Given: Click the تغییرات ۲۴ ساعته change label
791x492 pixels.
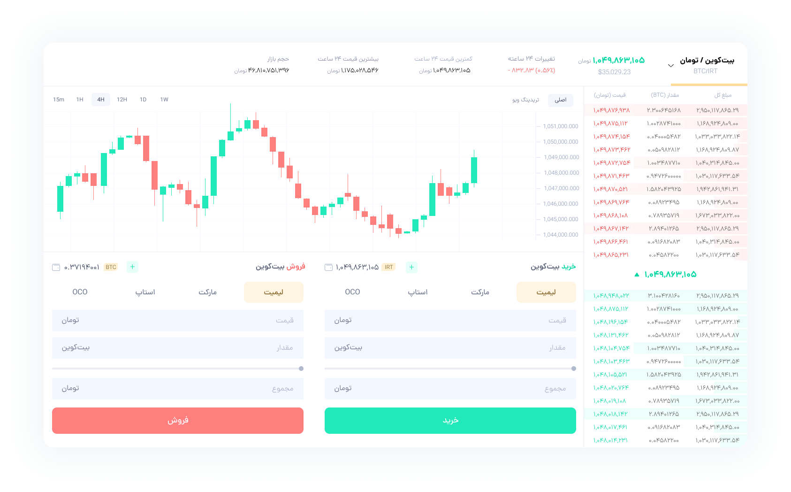Looking at the screenshot, I should click(532, 59).
